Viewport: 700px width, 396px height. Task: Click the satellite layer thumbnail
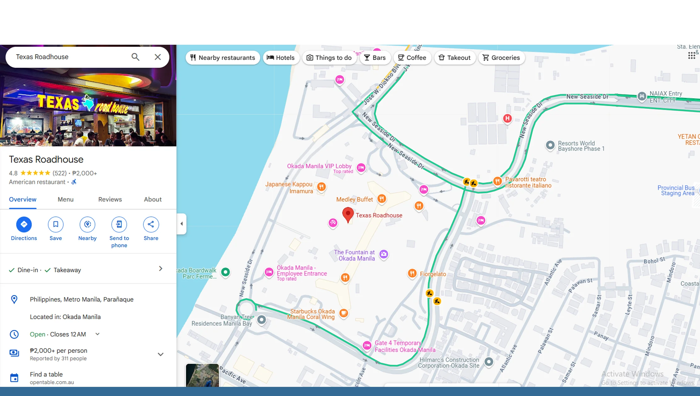coord(202,376)
